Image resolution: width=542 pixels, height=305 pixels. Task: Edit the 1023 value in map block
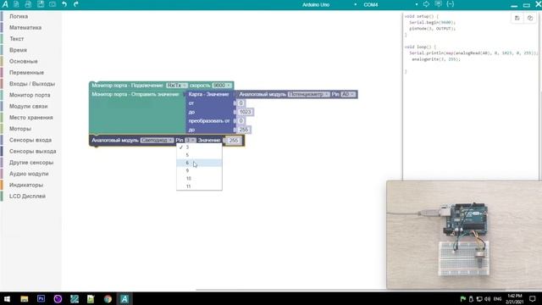tap(245, 112)
